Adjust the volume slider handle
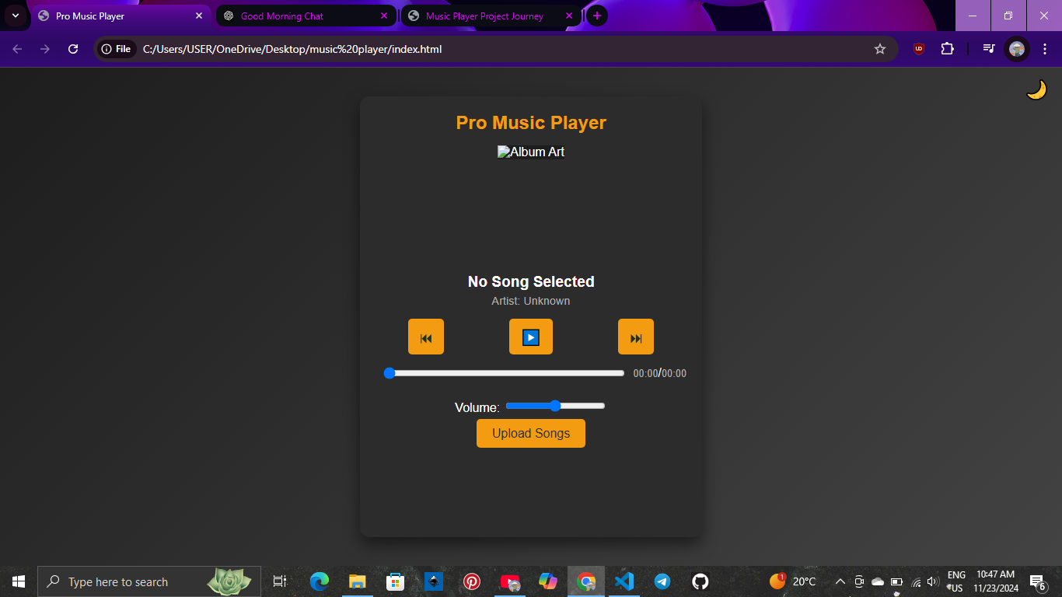This screenshot has height=597, width=1062. [x=554, y=406]
